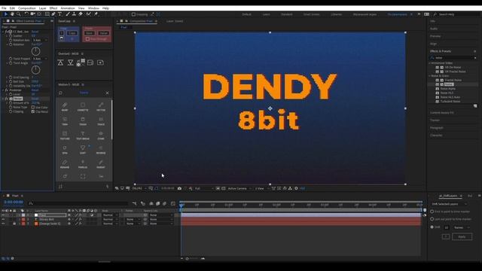Collapse the CC Ball Action effect
Viewport: 482px width, 271px height.
pyautogui.click(x=3, y=32)
